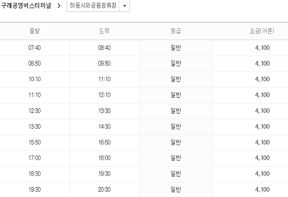The image size is (288, 197).
Task: Select the 요금(어른) column header
Action: (262, 31)
